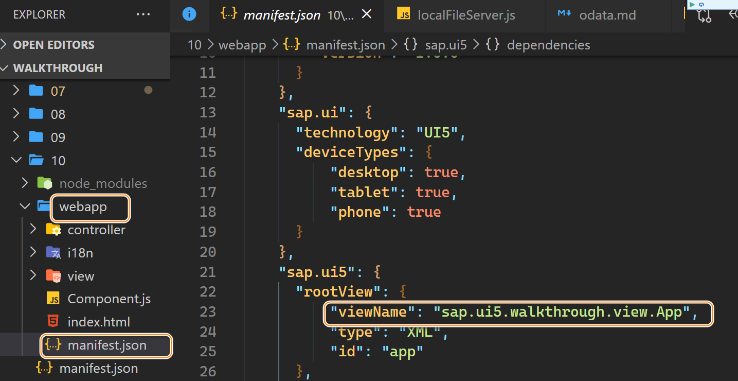738x381 pixels.
Task: Collapse the expanded webapp folder
Action: point(24,205)
